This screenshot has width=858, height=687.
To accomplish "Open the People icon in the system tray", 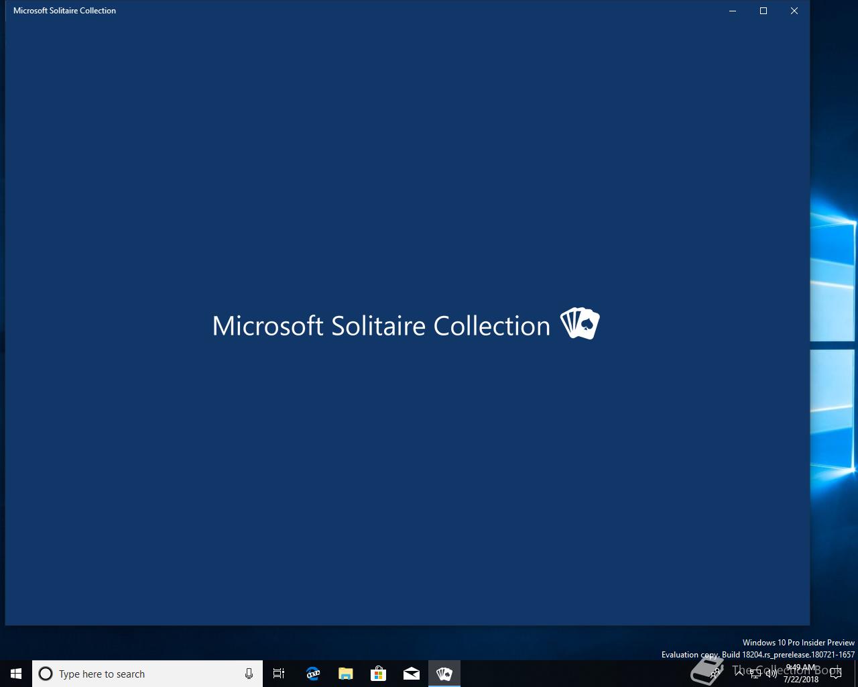I will click(x=716, y=674).
